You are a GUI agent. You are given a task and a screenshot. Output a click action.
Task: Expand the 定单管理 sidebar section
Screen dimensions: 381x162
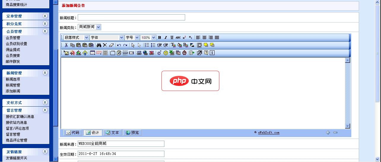(45, 16)
